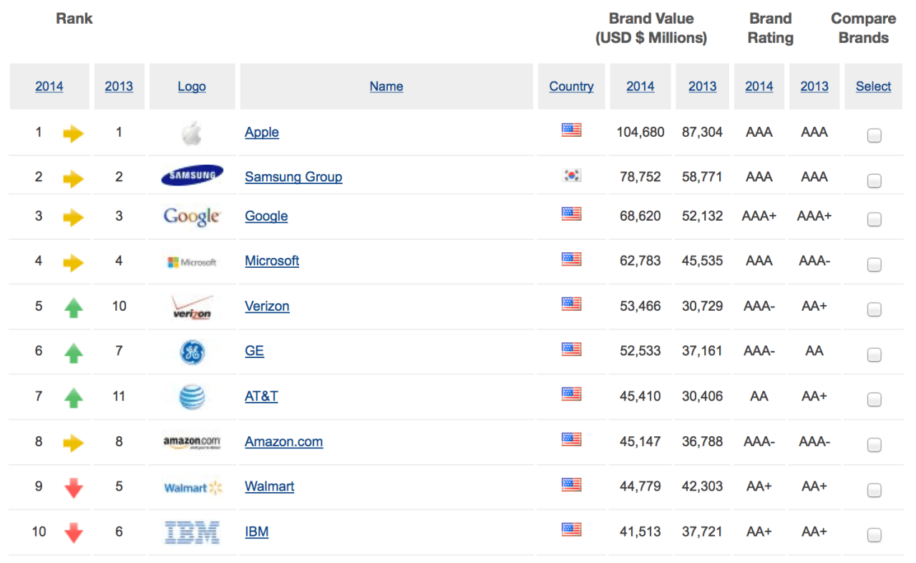
Task: Click the AT&T globe logo
Action: pyautogui.click(x=192, y=397)
